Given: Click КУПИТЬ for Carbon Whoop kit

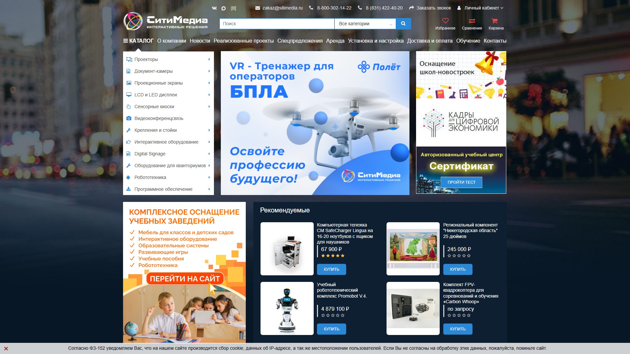Looking at the screenshot, I should tap(458, 329).
